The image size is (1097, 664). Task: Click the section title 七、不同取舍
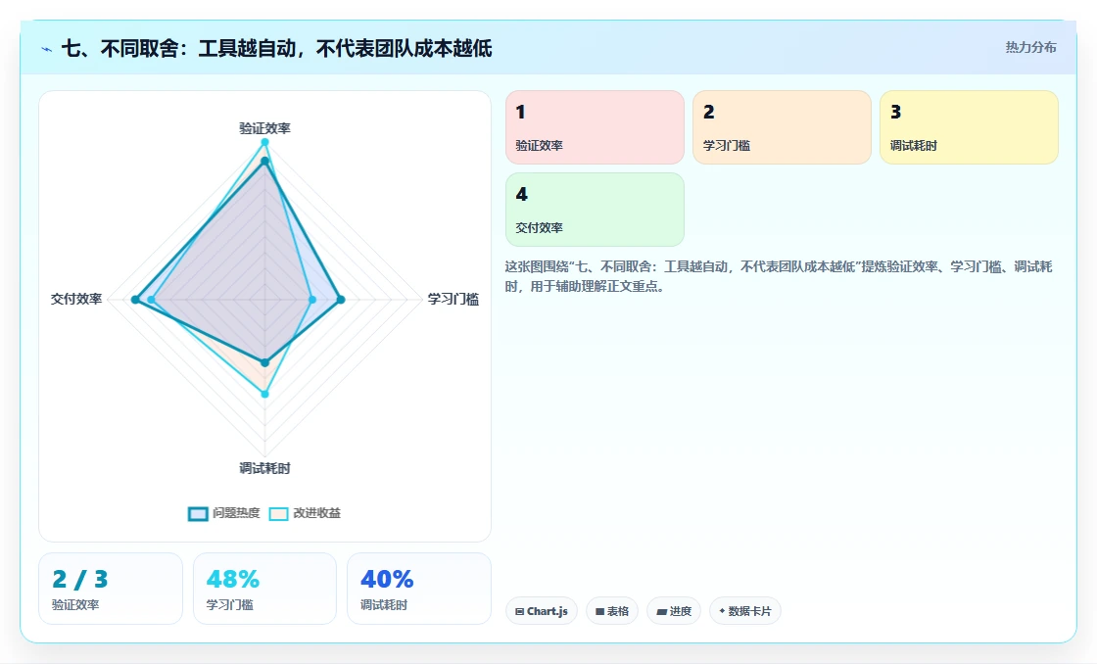coord(277,48)
